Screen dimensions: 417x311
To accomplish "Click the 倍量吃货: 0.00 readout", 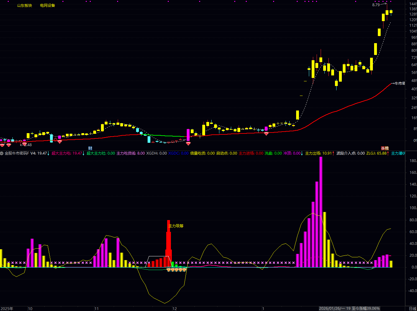I will [x=202, y=153].
